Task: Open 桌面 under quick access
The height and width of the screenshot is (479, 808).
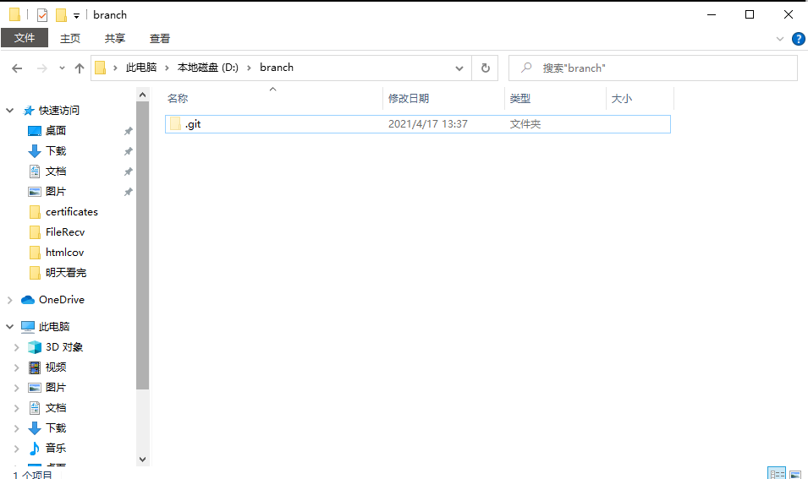Action: coord(56,131)
